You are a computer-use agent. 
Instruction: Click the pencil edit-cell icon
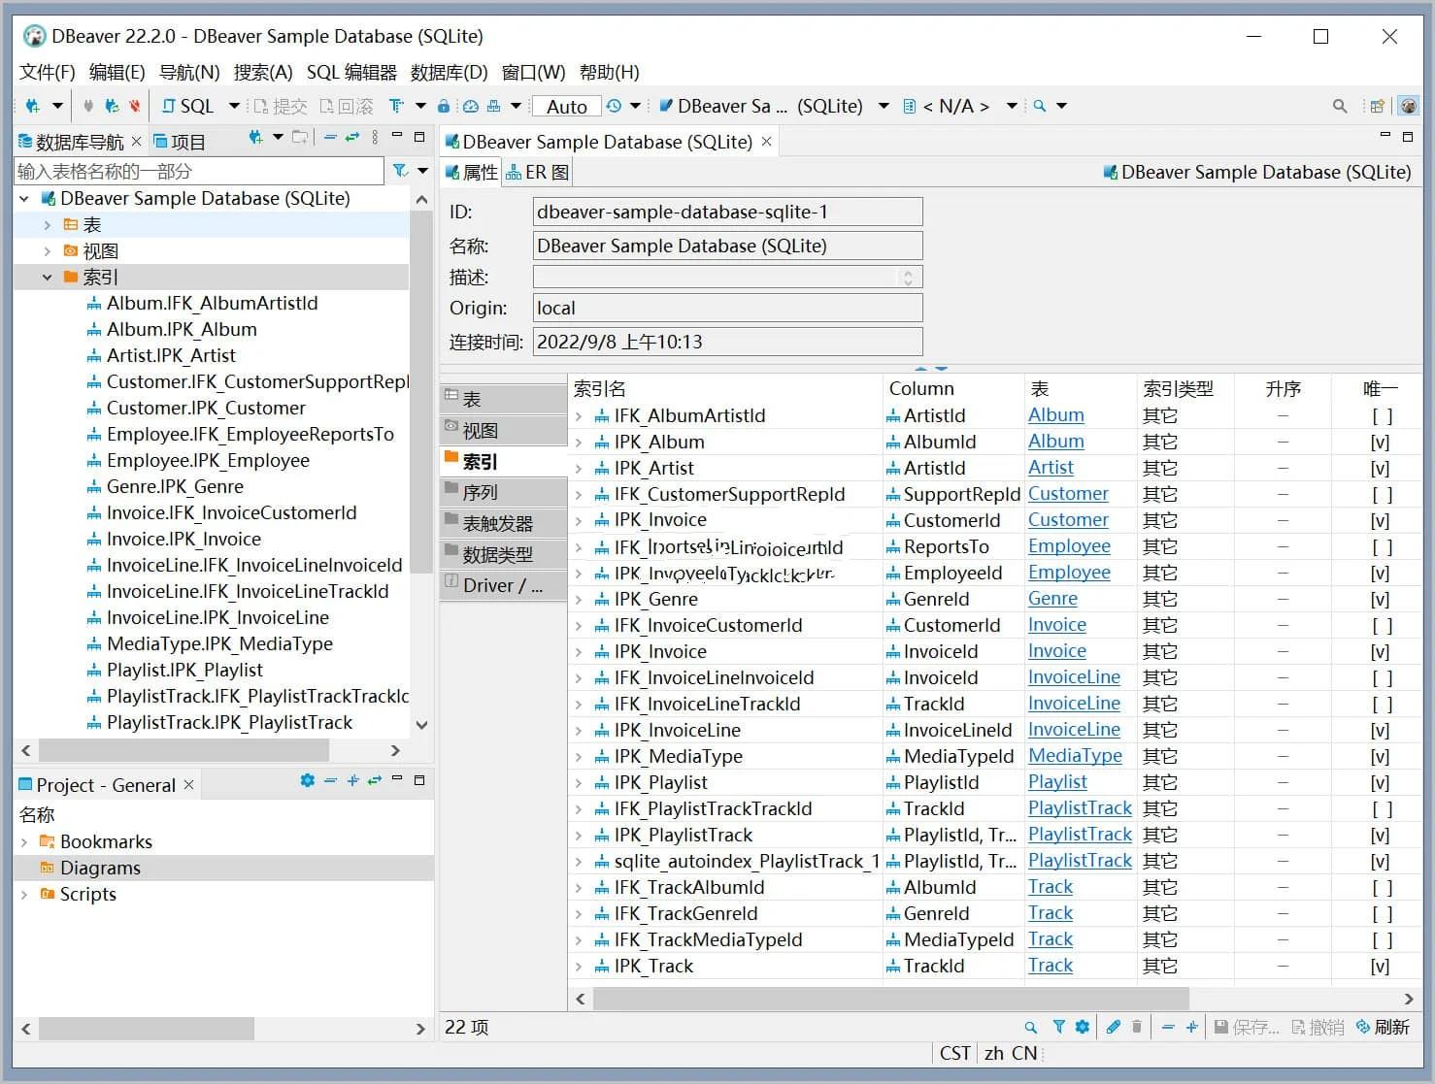[1113, 1027]
